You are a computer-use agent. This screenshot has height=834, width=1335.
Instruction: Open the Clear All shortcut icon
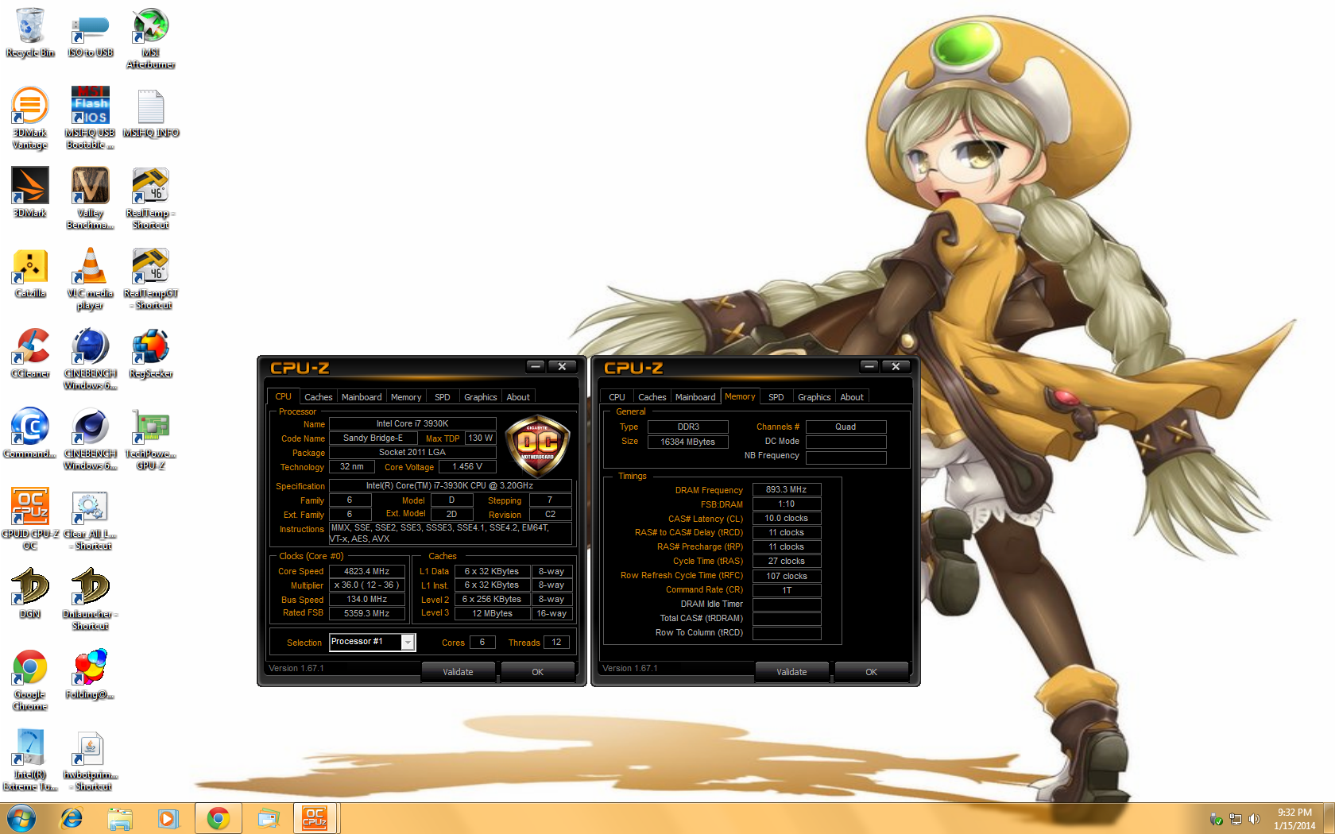click(91, 519)
